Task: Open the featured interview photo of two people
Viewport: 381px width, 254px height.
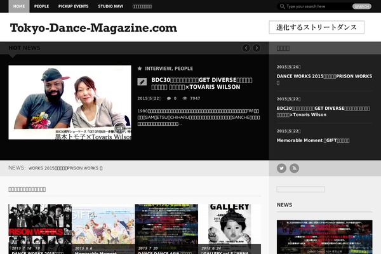Action: pyautogui.click(x=70, y=102)
